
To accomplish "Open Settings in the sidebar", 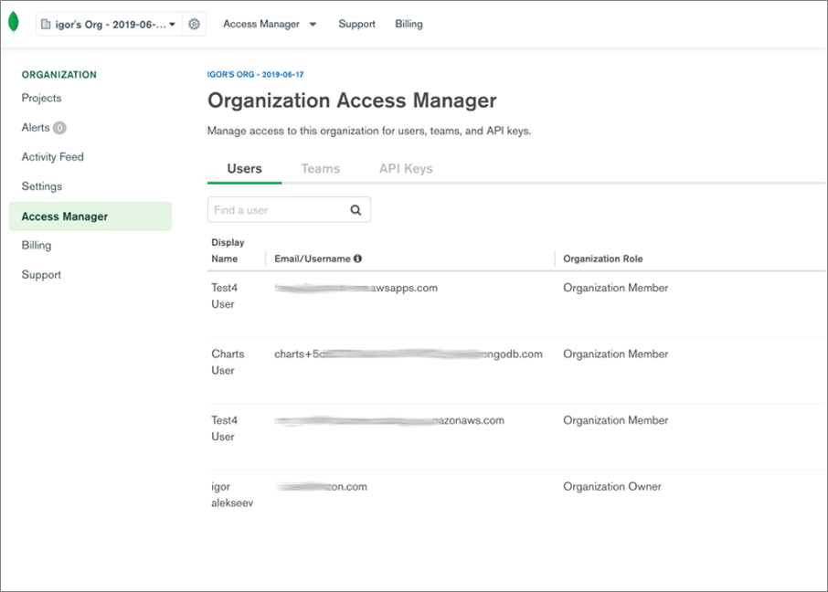I will click(x=42, y=186).
